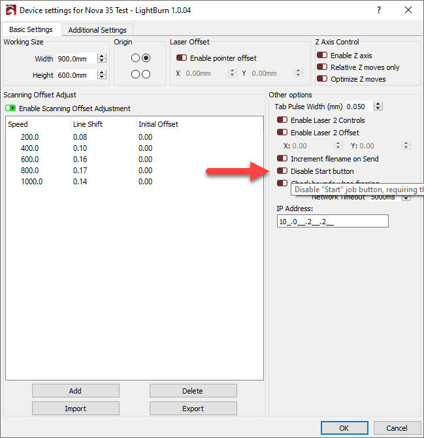Click the Initial Offset column header
The height and width of the screenshot is (438, 424).
(x=199, y=124)
